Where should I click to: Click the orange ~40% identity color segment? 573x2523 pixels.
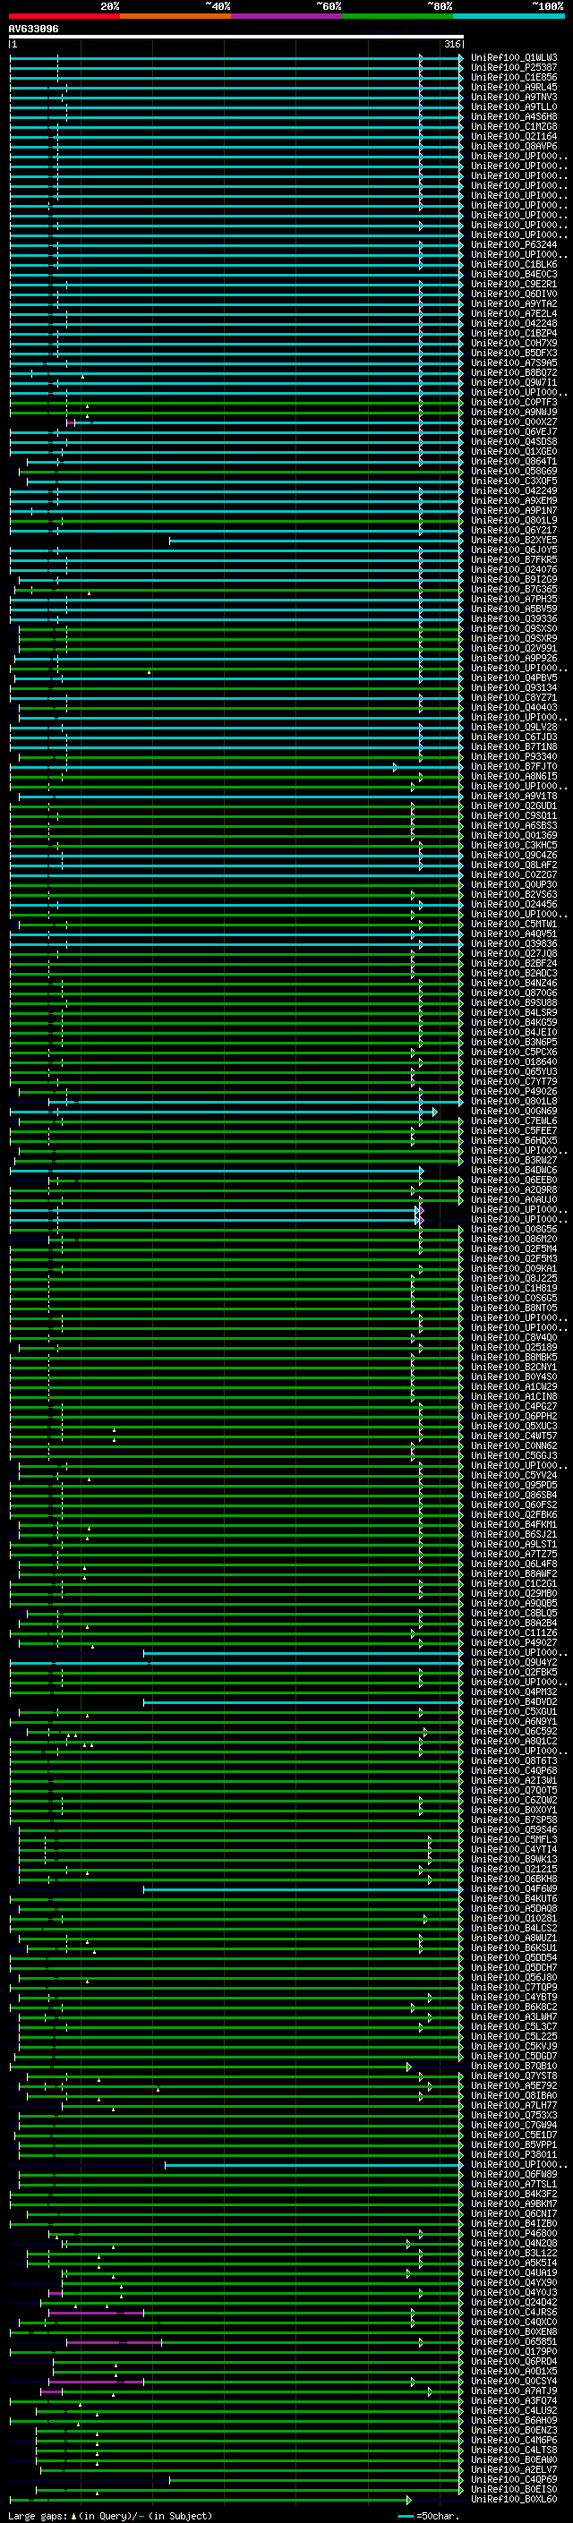(176, 16)
